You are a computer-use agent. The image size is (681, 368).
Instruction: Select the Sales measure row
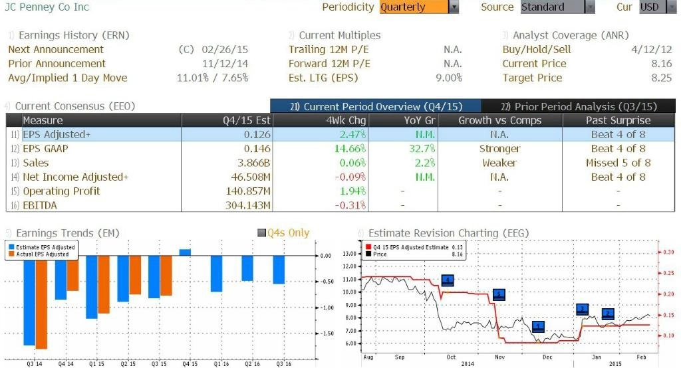coord(340,163)
